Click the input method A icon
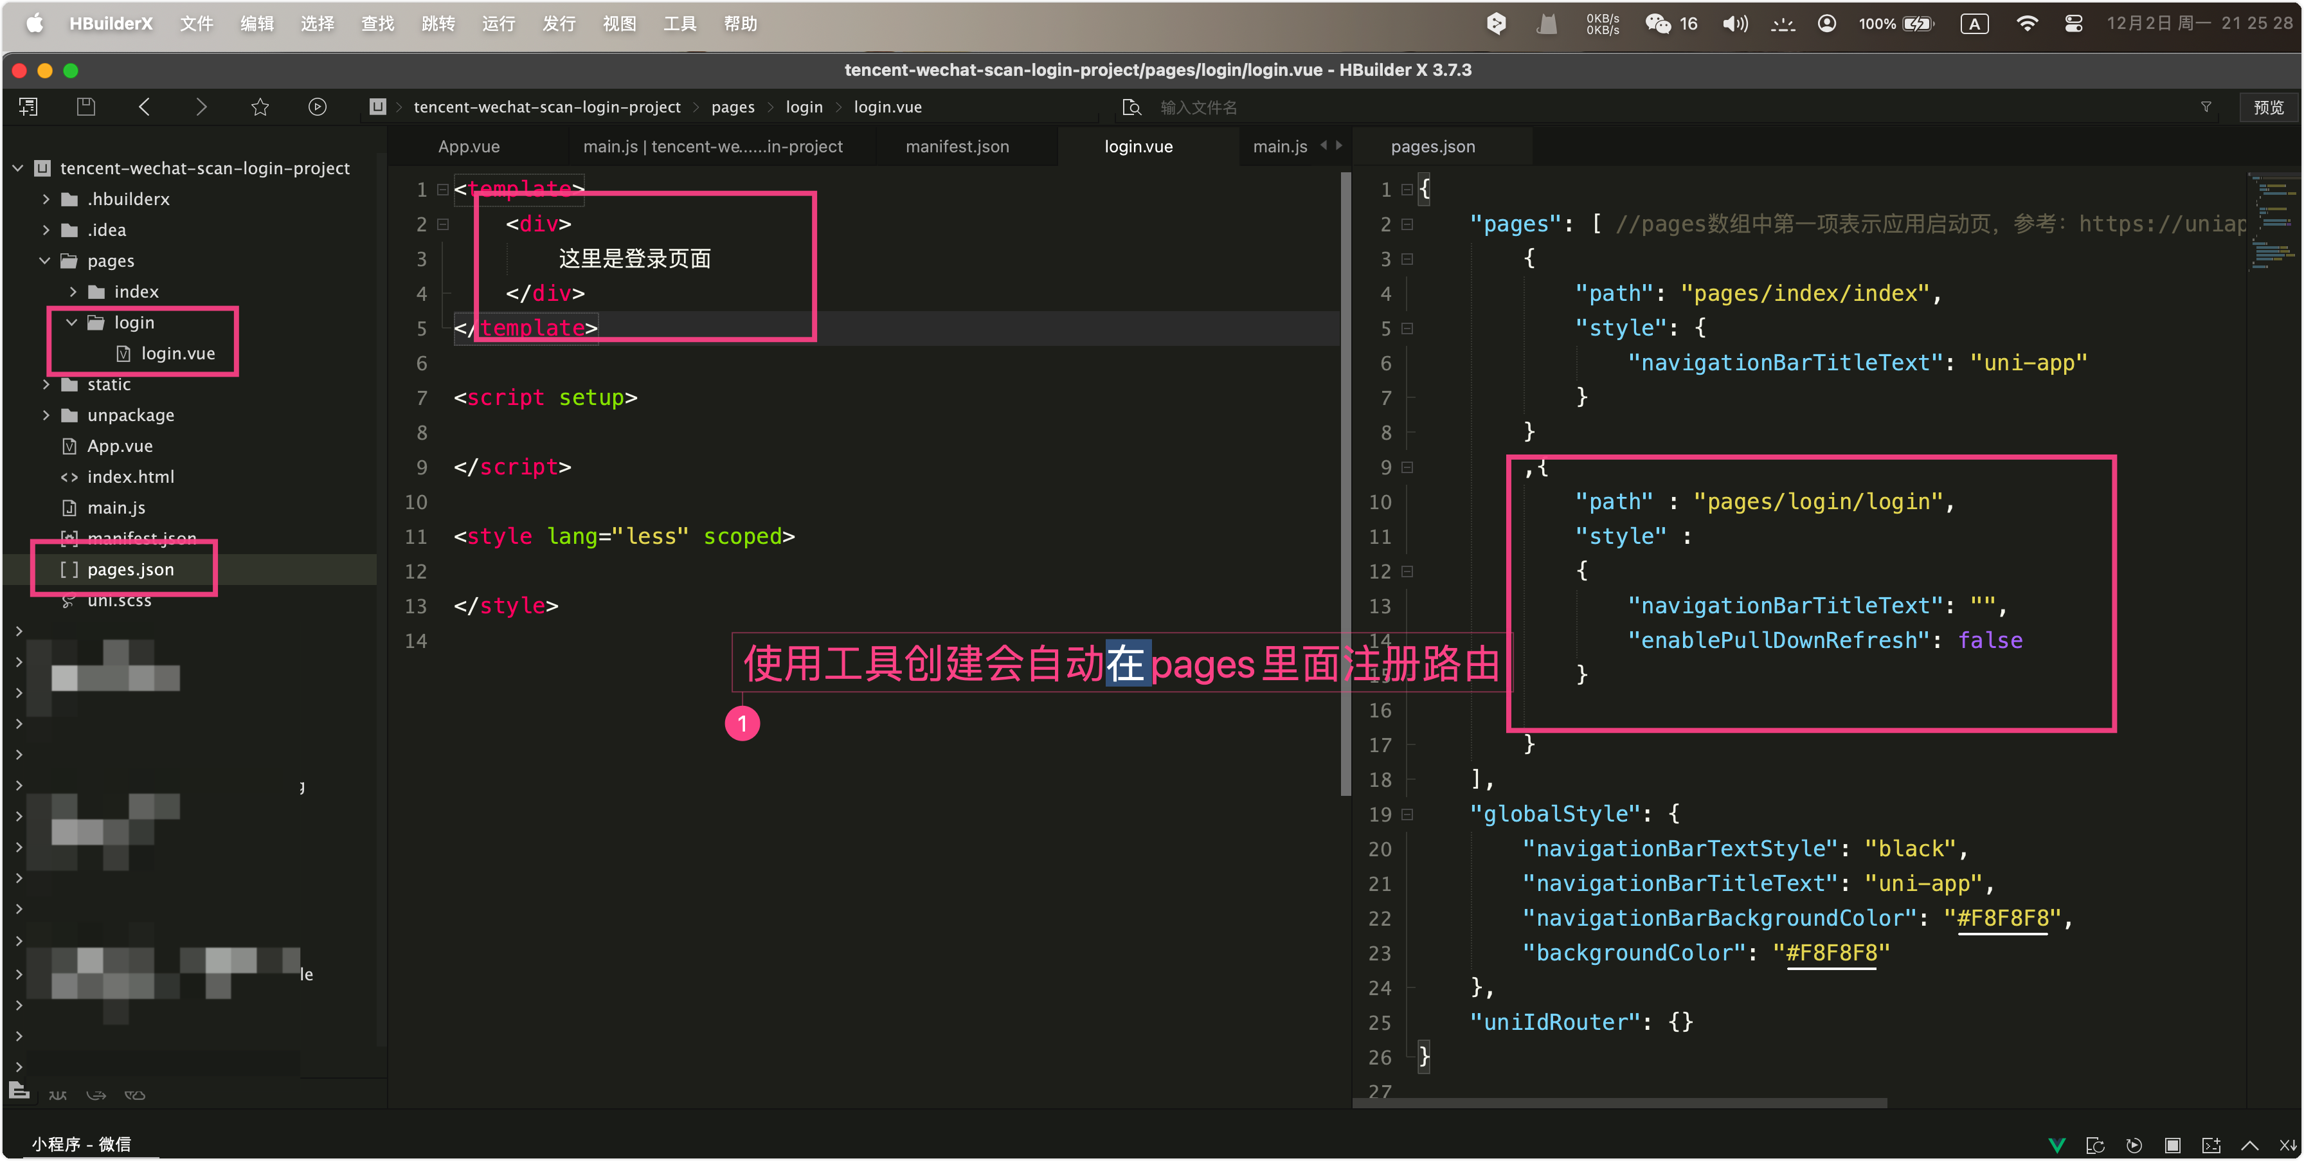The image size is (2304, 1161). pyautogui.click(x=1974, y=23)
